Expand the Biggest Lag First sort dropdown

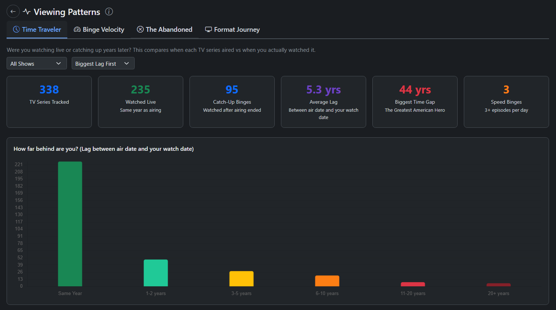pos(103,64)
